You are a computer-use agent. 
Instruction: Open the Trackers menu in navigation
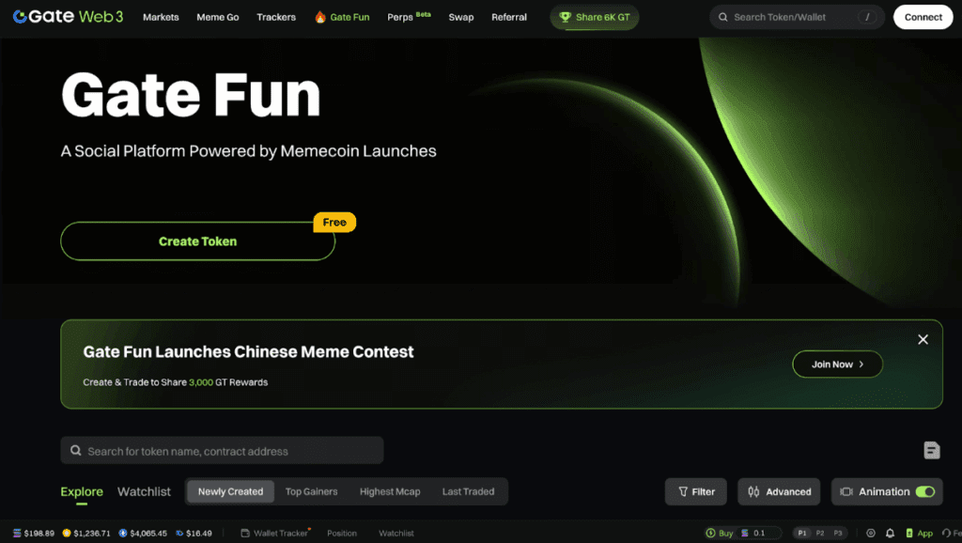tap(276, 17)
